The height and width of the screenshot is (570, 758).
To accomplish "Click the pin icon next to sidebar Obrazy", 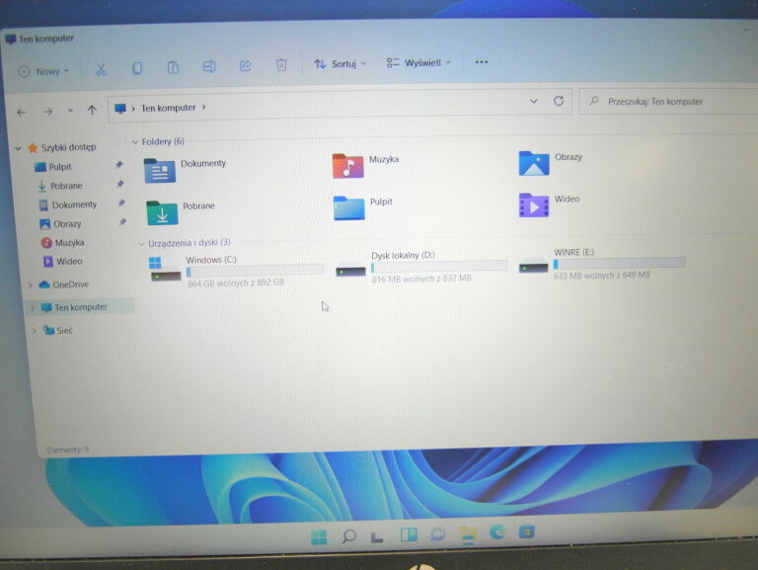I will pos(122,221).
